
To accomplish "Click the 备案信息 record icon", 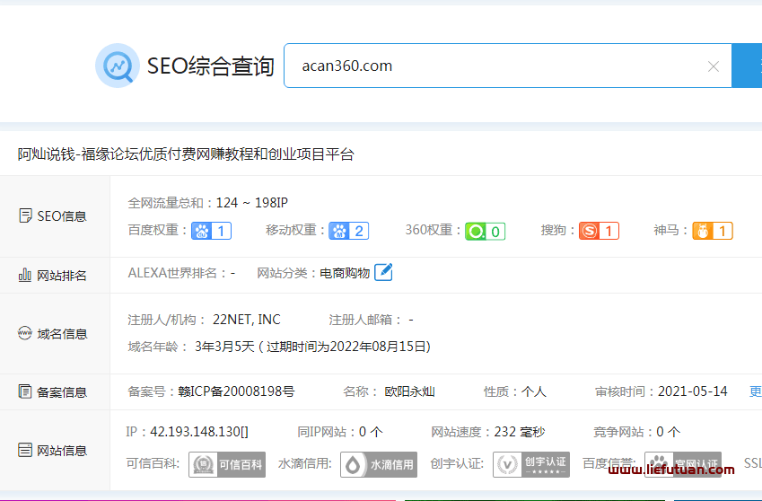I will [25, 391].
